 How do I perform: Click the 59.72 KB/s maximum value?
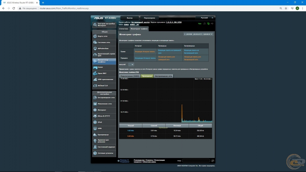tap(177, 136)
